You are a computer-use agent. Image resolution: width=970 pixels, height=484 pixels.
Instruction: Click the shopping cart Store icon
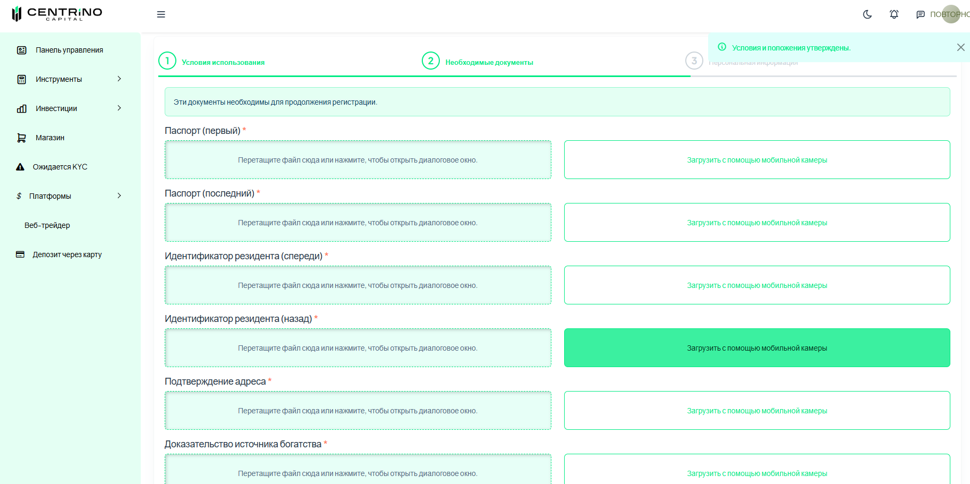pyautogui.click(x=22, y=138)
